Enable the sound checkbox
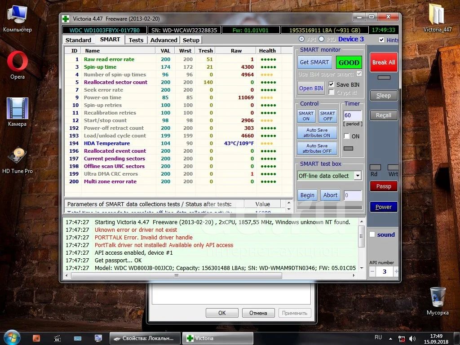 click(x=372, y=234)
